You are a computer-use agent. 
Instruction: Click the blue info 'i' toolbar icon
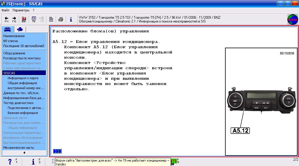(x=71, y=19)
